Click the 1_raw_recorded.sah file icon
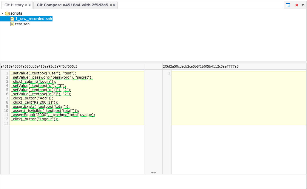Image resolution: width=307 pixels, height=189 pixels. click(12, 19)
